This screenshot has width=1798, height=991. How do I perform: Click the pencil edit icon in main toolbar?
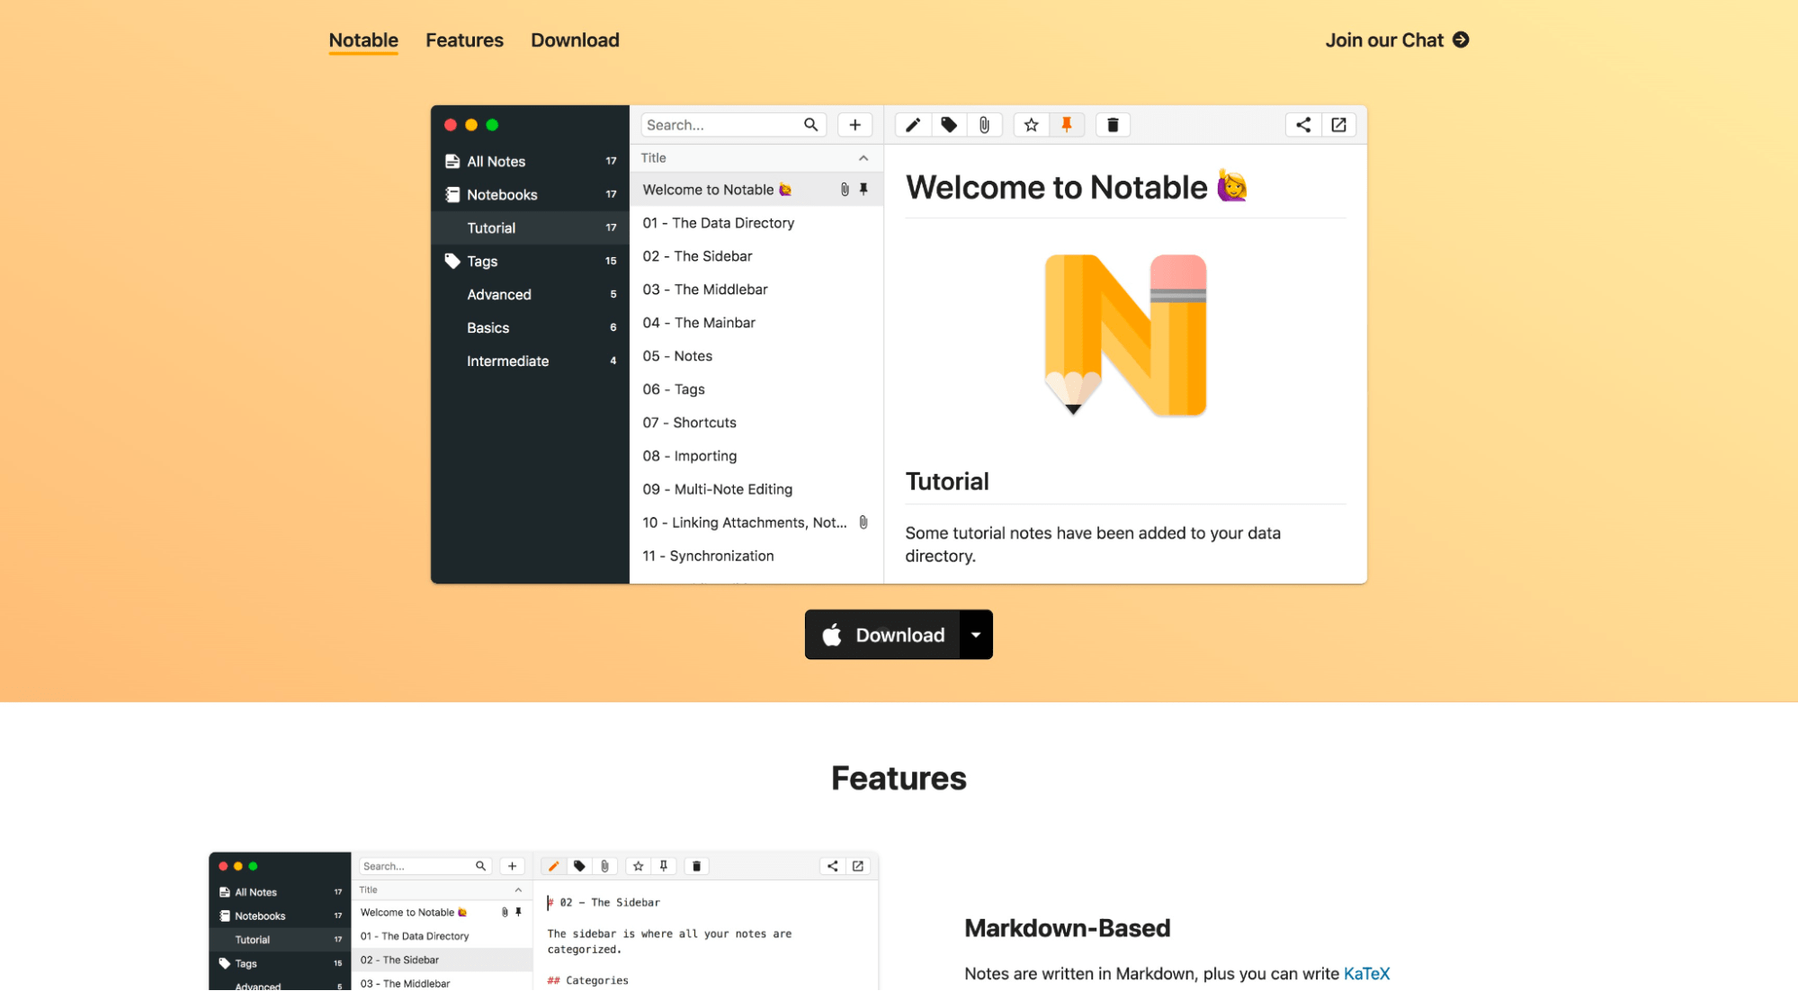[912, 125]
